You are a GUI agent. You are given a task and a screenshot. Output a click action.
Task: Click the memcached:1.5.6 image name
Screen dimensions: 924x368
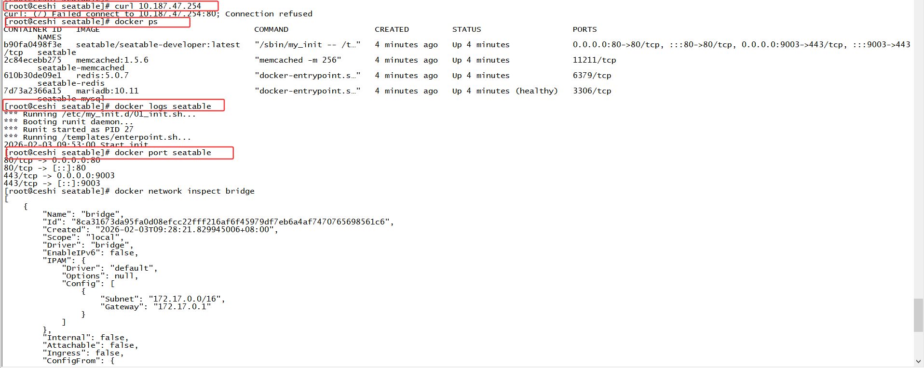(112, 60)
